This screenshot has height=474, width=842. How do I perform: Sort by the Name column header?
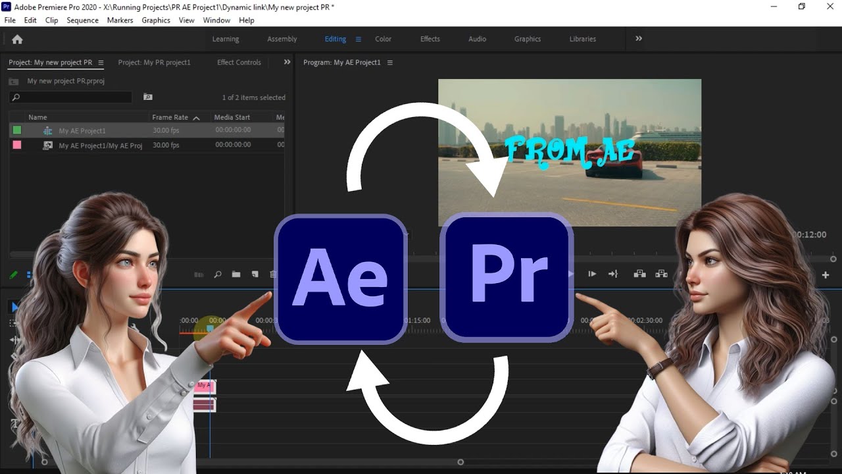click(x=37, y=117)
